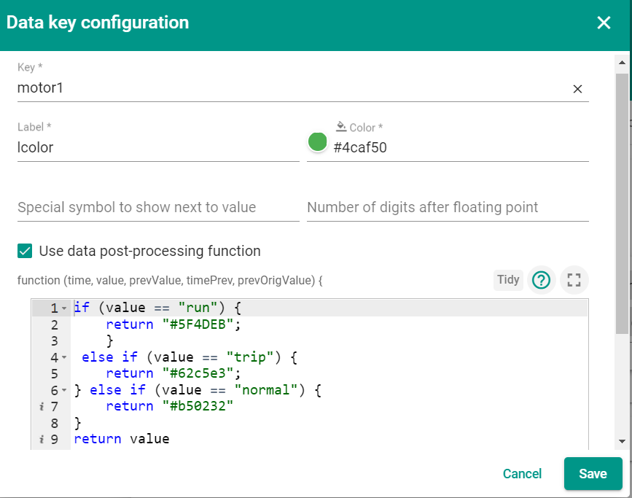Save the data key configuration
Screen dimensions: 632x498
pyautogui.click(x=593, y=473)
